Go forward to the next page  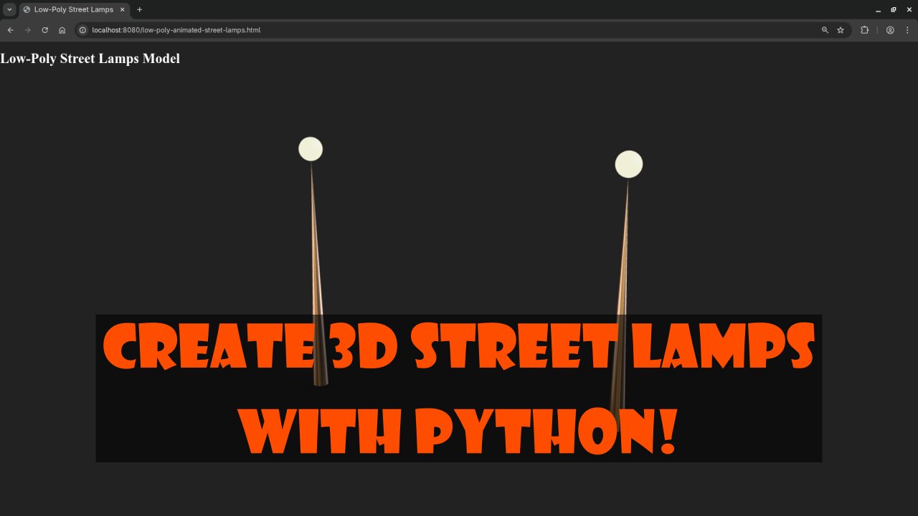click(28, 30)
